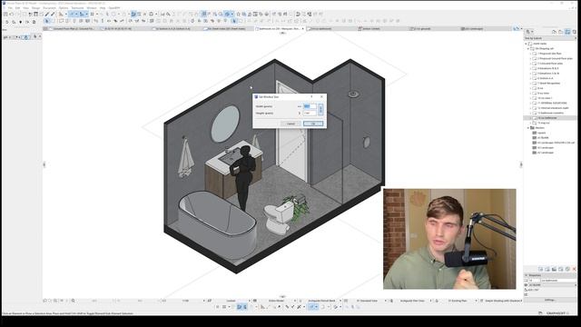581x327 pixels.
Task: Click the red delete icon in navigator footer
Action: [575, 269]
